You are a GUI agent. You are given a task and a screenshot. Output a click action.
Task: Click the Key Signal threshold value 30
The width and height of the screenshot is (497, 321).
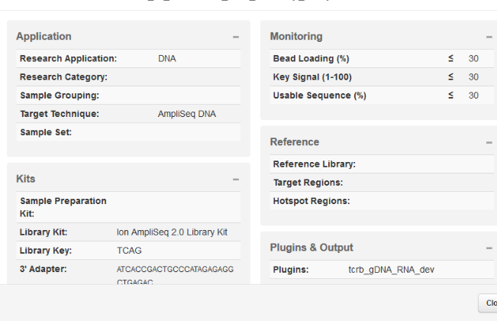click(x=473, y=77)
